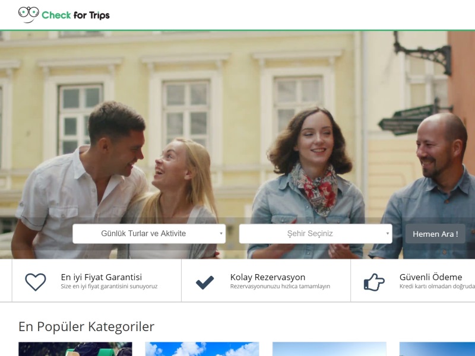Screen dimensions: 475x356
Task: Select the En iyi Fiyat Garantisi heading
Action: point(101,277)
